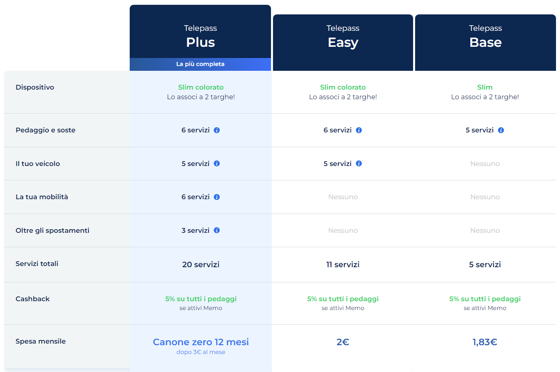The image size is (560, 372).
Task: Select the "Servizi totali" row label
Action: (x=37, y=264)
